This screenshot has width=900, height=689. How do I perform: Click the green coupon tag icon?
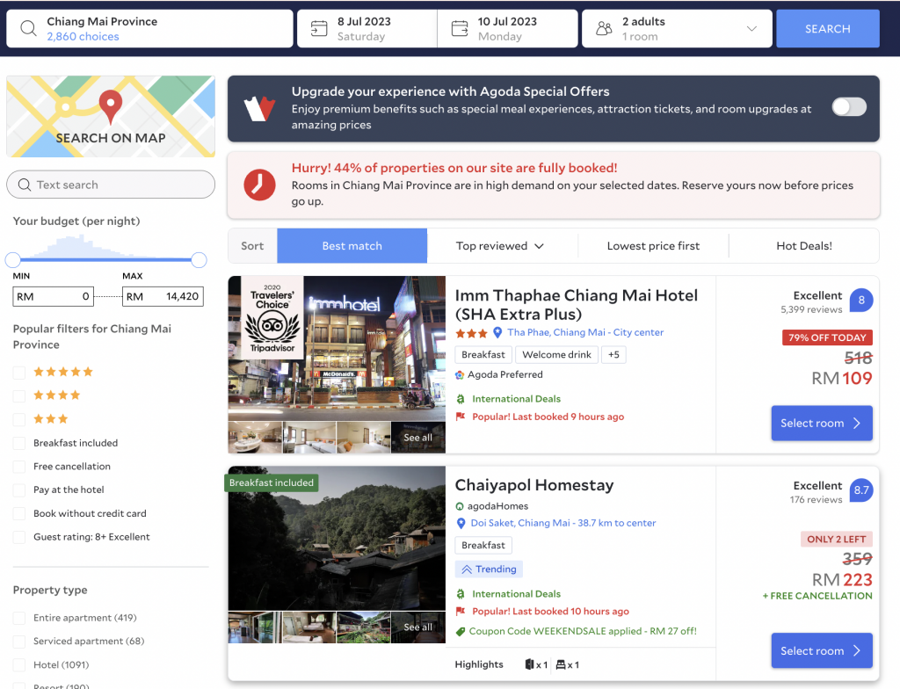460,632
